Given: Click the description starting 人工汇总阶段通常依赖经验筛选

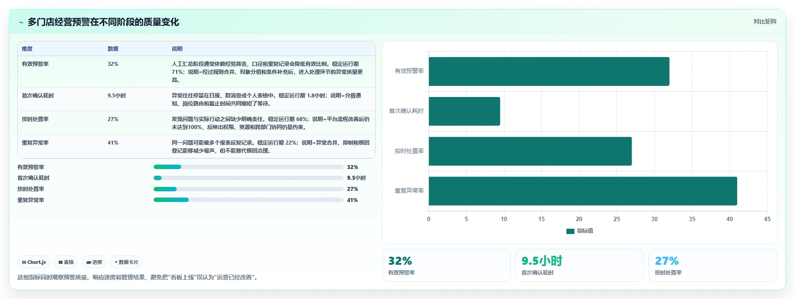Looking at the screenshot, I should tap(268, 72).
